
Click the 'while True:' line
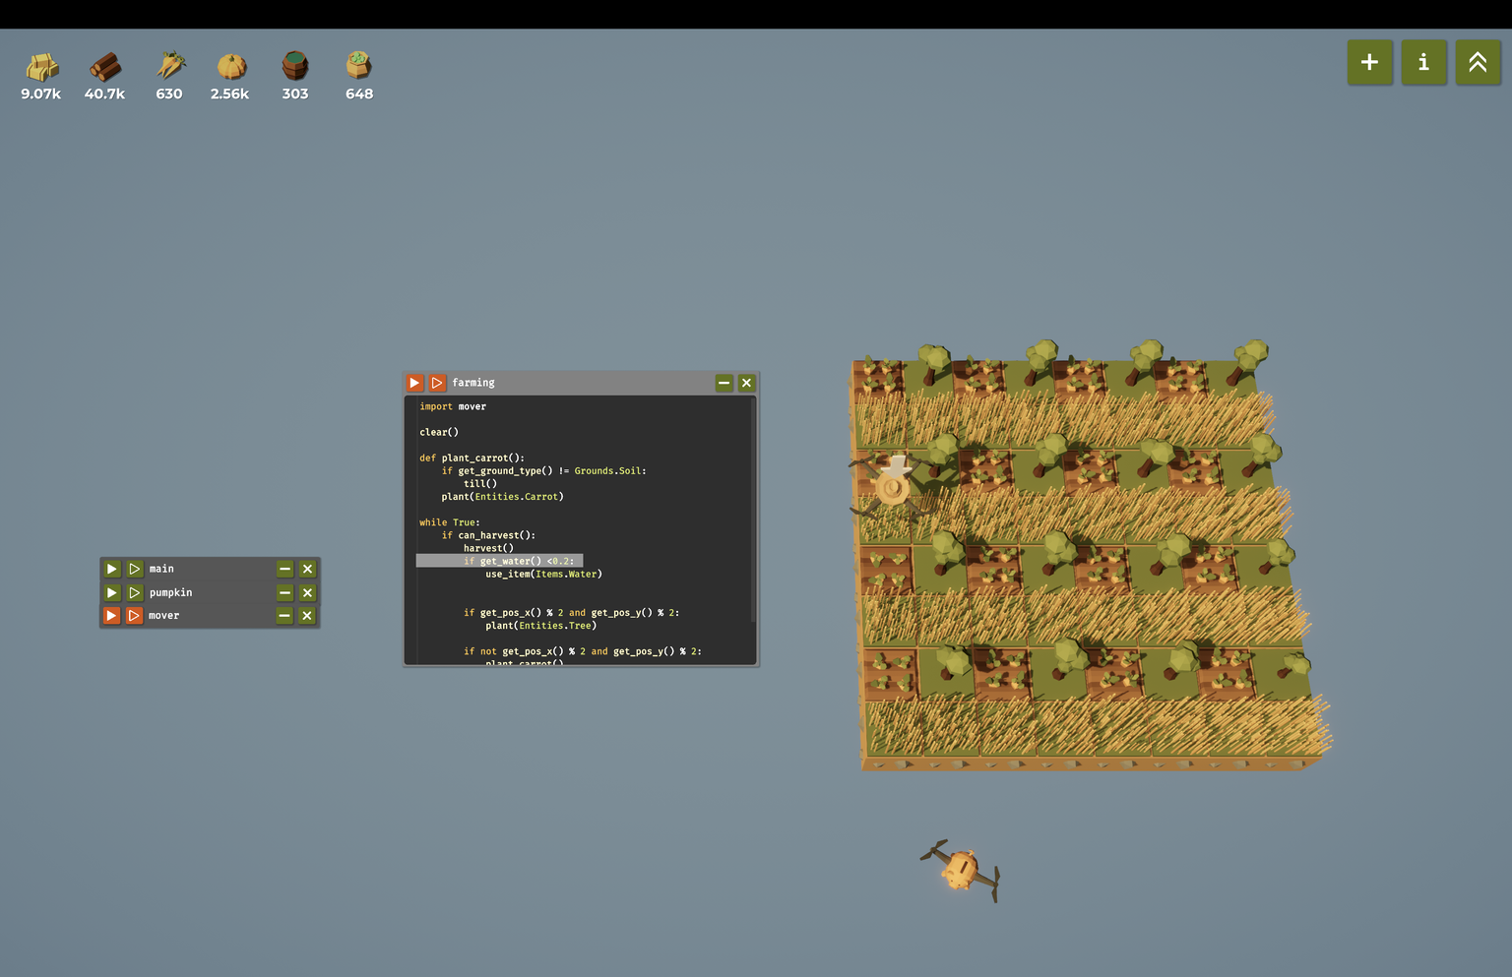point(450,522)
